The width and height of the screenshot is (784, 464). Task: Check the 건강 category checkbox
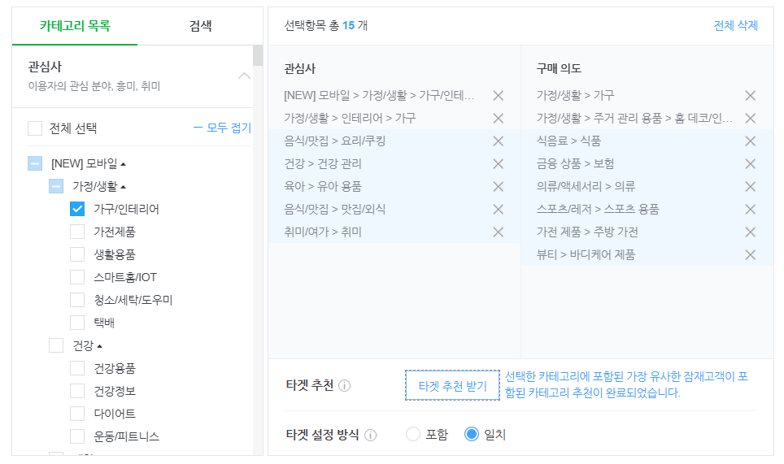[56, 345]
